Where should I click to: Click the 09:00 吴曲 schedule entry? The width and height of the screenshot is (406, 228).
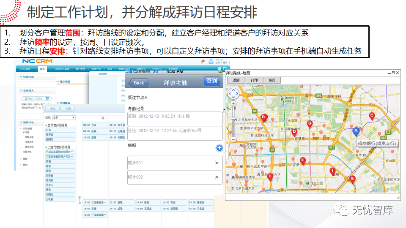[95, 131]
